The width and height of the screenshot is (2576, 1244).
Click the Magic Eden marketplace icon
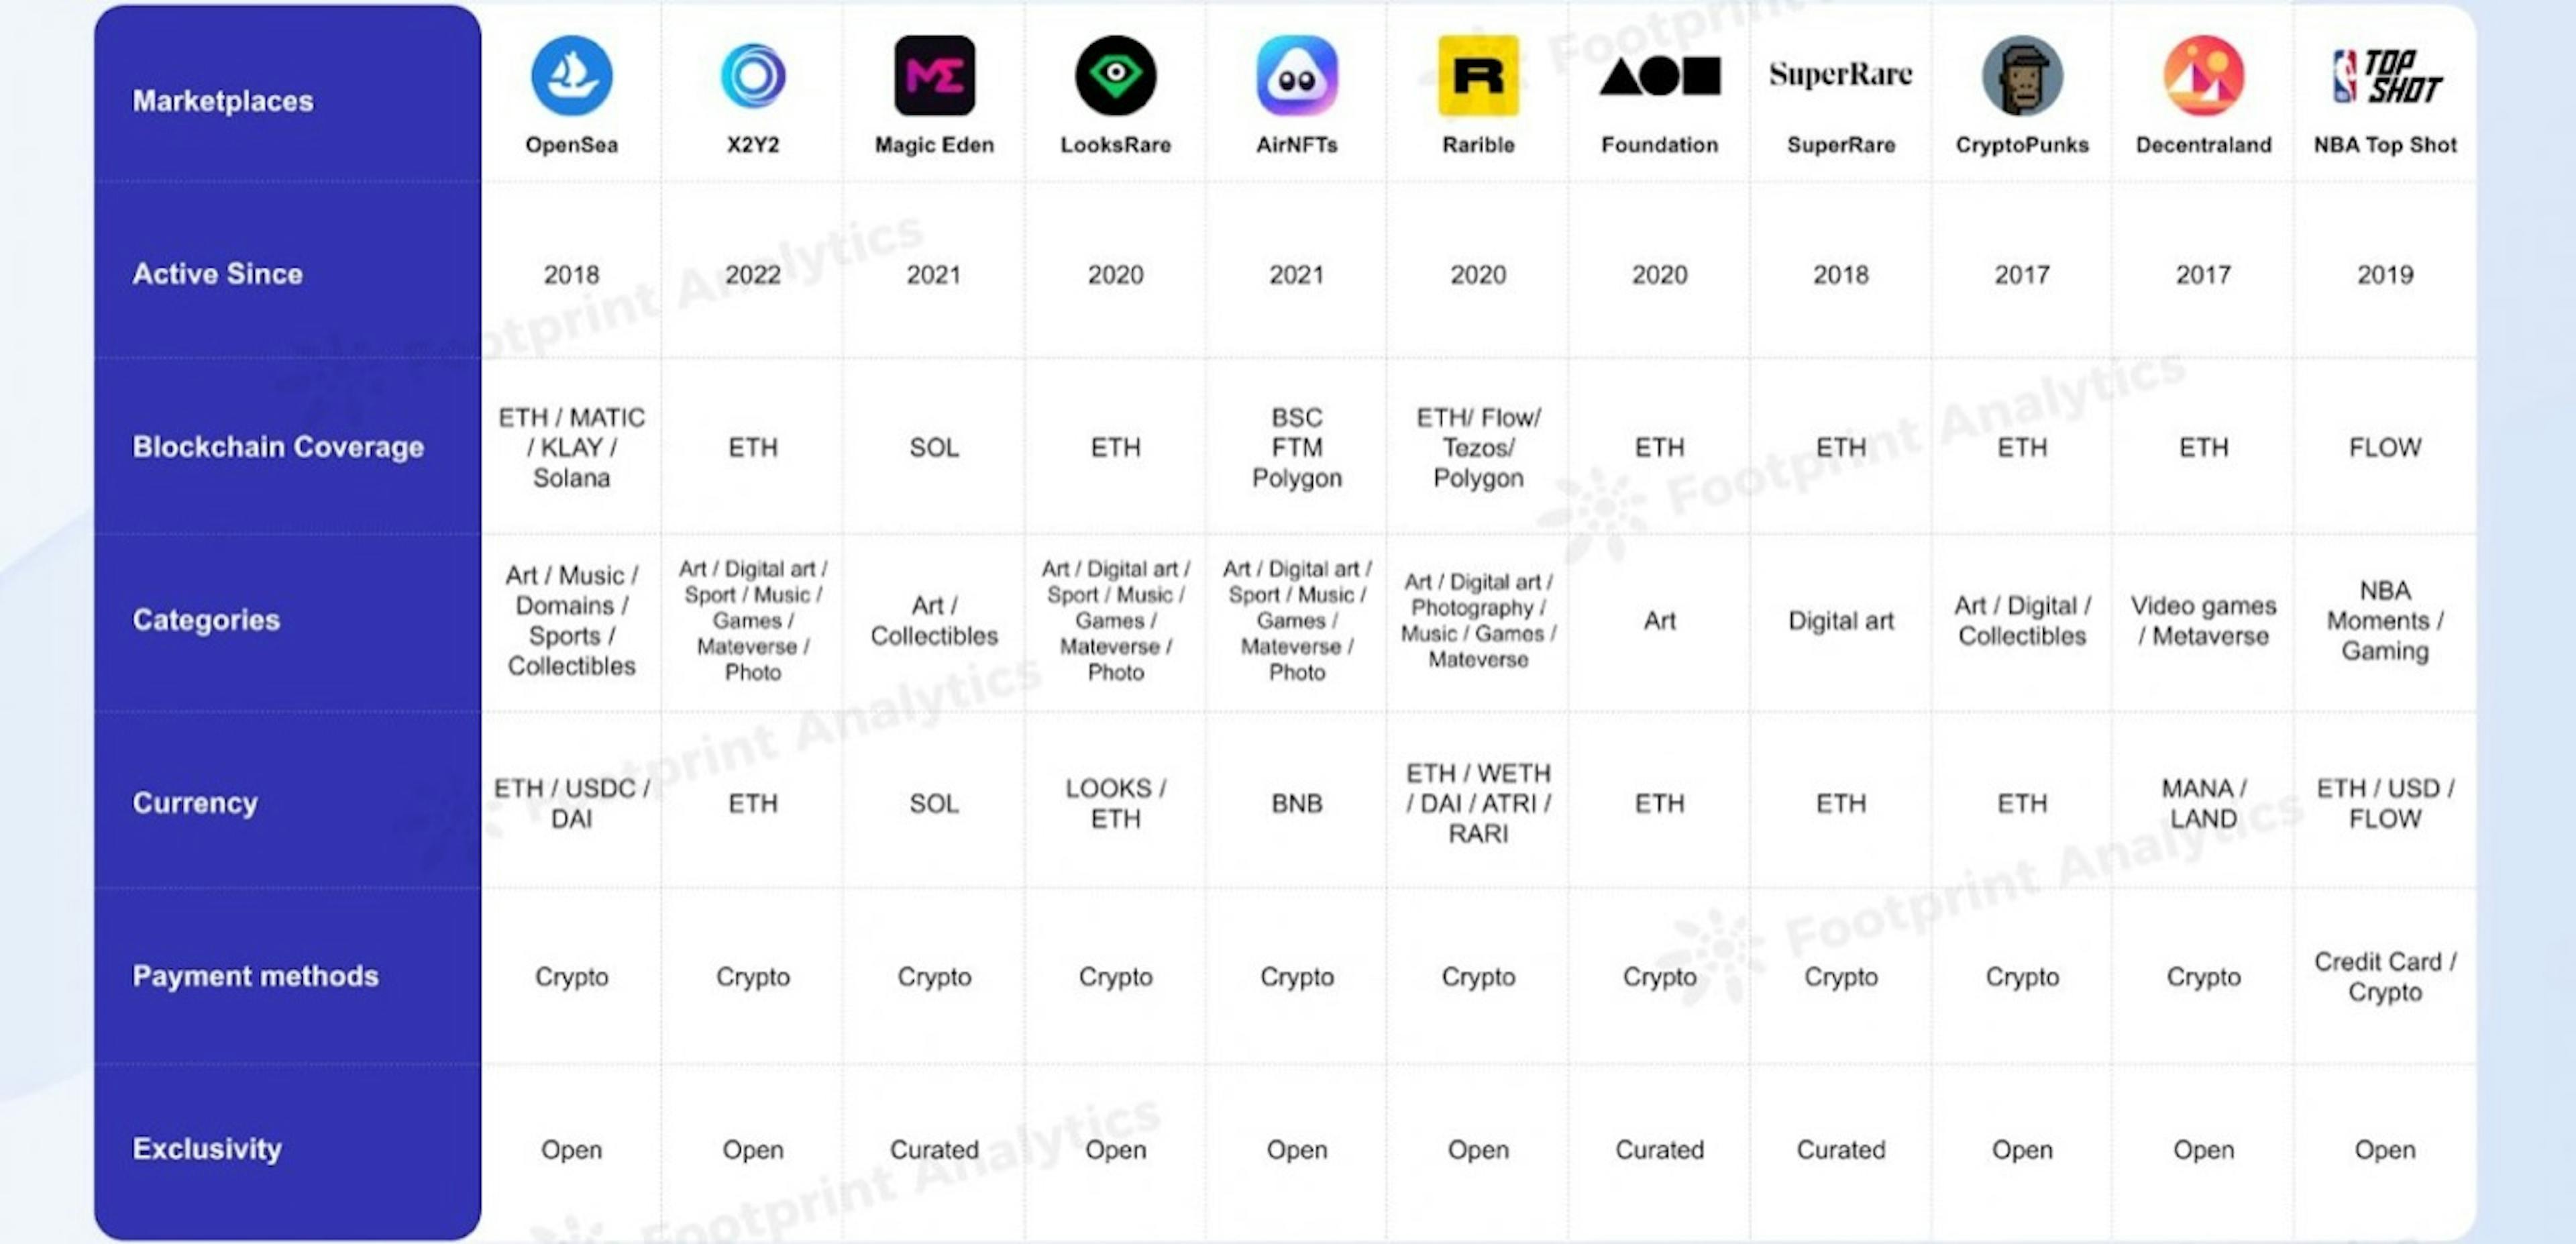pyautogui.click(x=934, y=77)
